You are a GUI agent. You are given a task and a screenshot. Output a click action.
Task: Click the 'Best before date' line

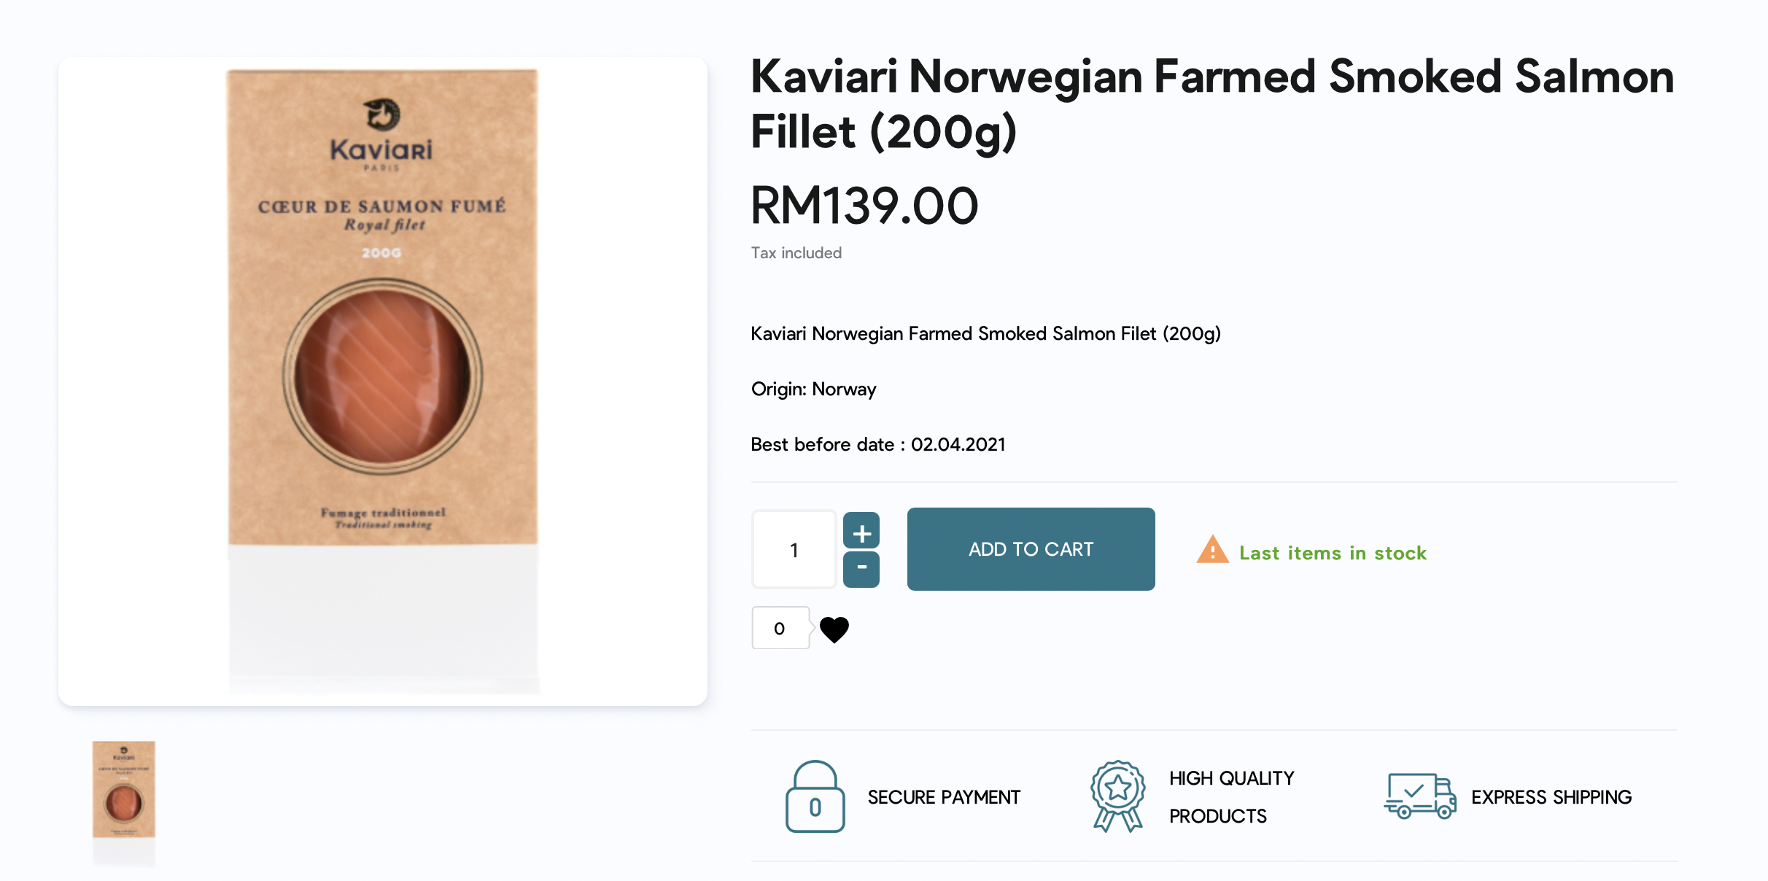tap(878, 444)
